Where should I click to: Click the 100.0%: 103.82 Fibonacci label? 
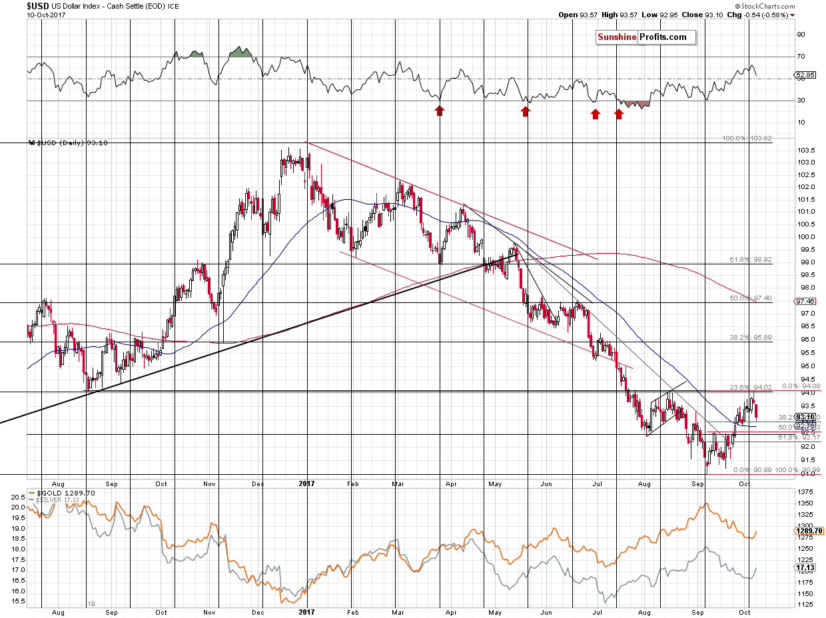coord(747,139)
